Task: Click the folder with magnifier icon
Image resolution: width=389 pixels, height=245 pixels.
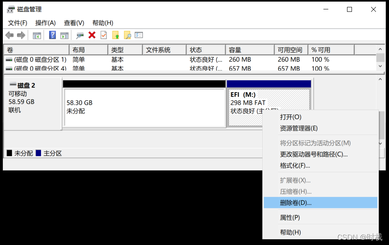Action: 127,35
